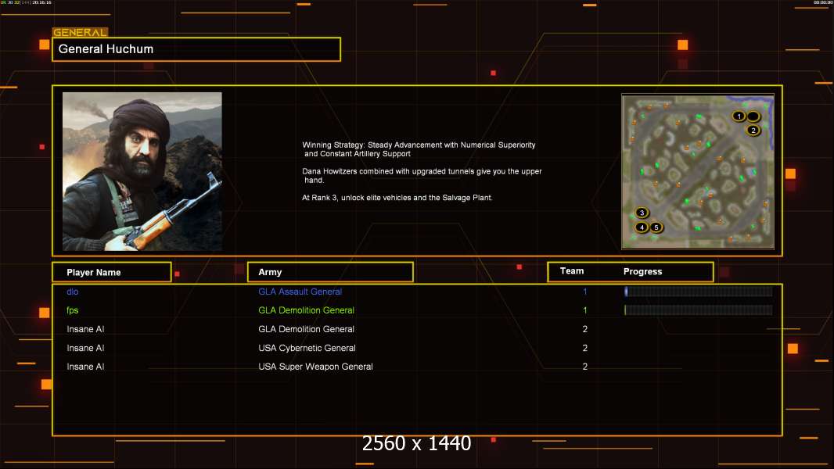Click team number for USA Super Weapon General

coord(585,367)
